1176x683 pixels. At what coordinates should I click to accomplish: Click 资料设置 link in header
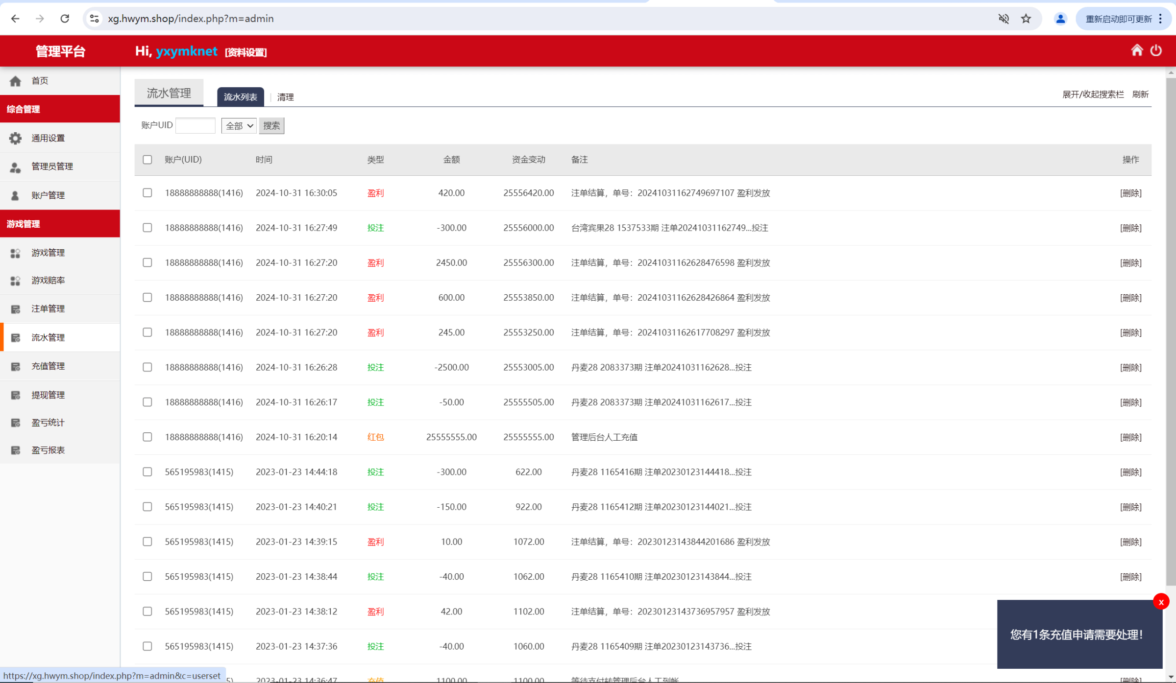click(245, 52)
